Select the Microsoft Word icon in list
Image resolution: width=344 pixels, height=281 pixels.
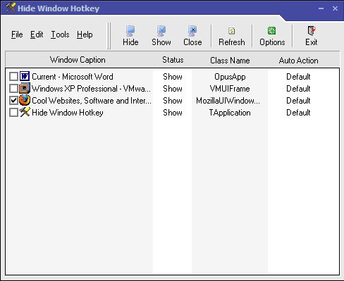(25, 76)
